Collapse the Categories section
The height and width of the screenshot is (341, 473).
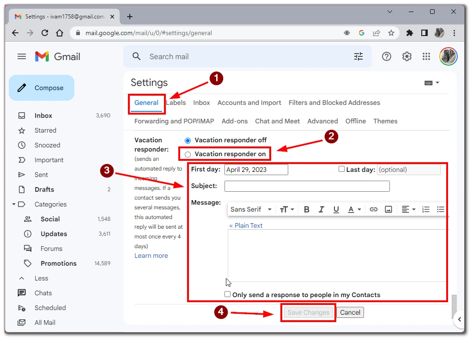coord(13,204)
